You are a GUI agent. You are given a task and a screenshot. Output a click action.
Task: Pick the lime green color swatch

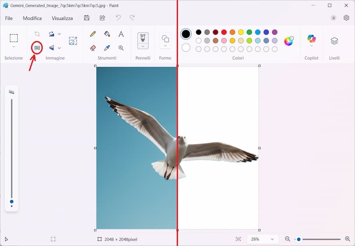[x=249, y=40]
